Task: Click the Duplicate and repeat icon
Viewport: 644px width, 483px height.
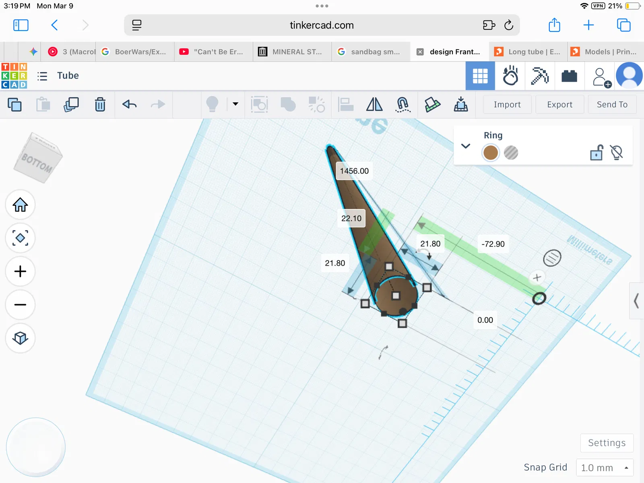Action: 71,105
